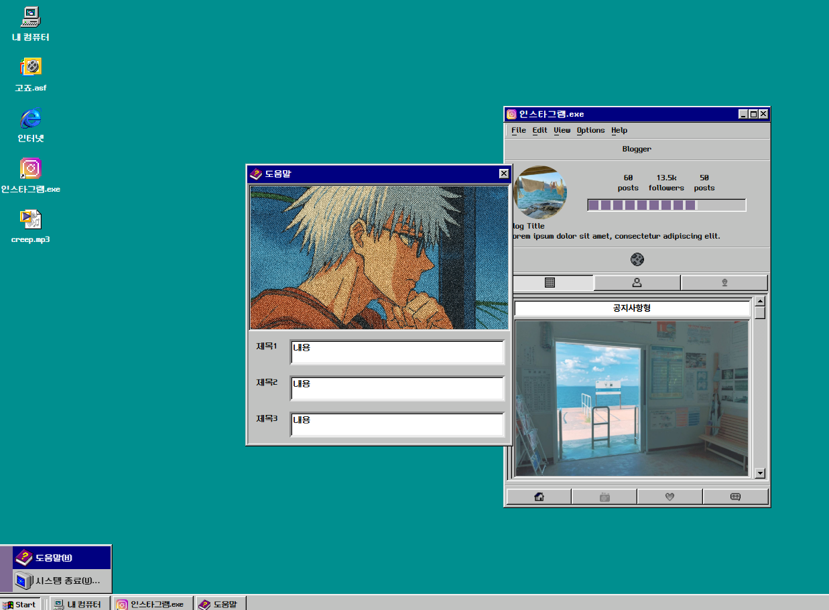Click the 50 posts count

pos(704,182)
